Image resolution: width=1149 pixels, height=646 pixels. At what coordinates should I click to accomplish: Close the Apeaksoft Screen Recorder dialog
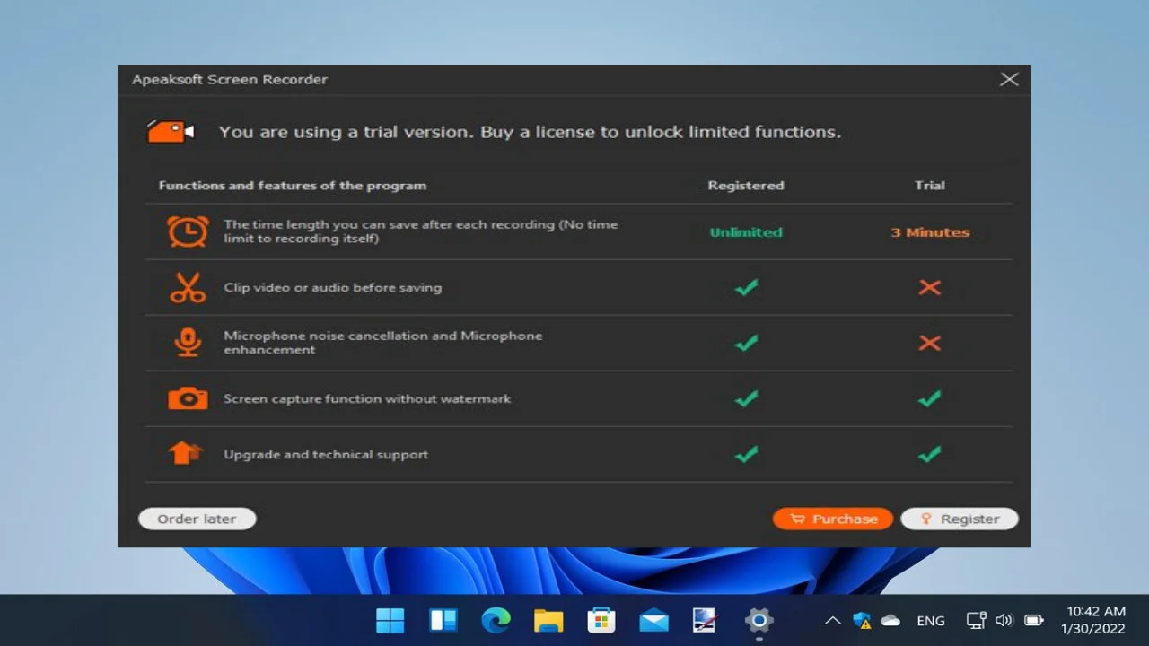[1009, 79]
